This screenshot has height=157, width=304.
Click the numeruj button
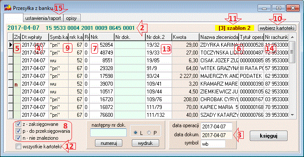(108, 143)
